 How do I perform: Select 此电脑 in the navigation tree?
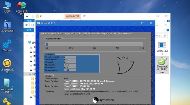(32, 43)
